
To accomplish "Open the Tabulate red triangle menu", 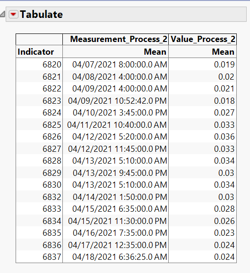I will point(13,14).
